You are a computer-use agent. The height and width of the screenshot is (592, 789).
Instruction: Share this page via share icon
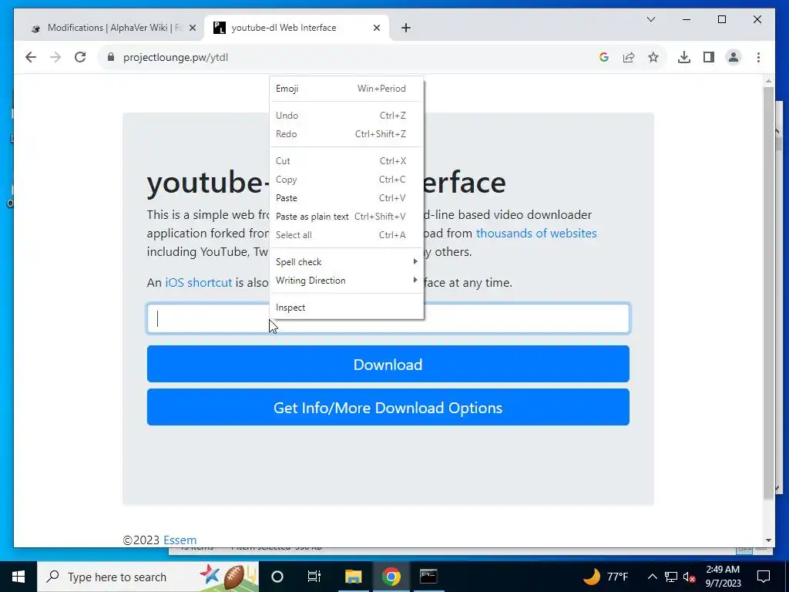(x=629, y=57)
